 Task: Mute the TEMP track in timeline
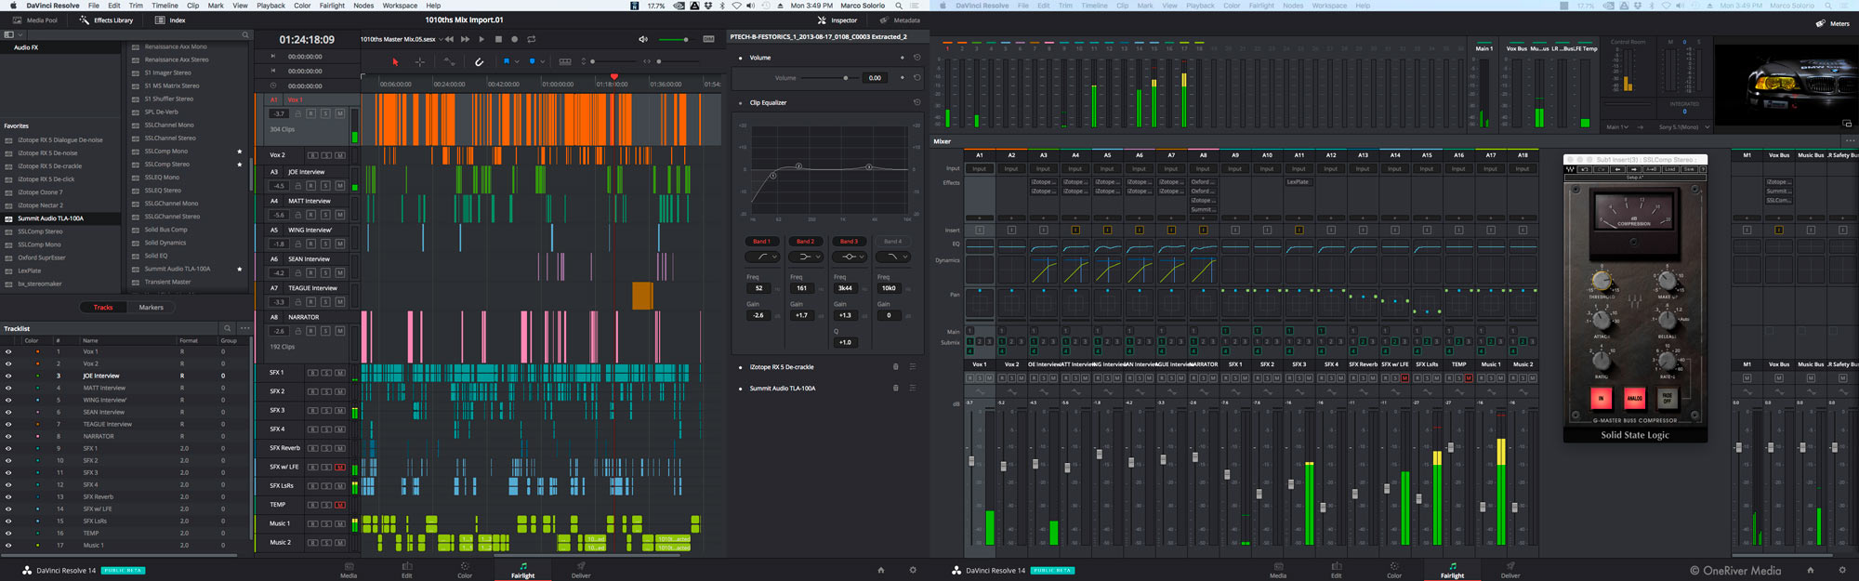[x=339, y=505]
